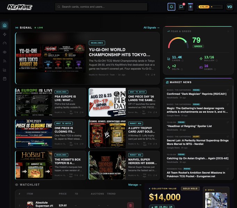Click the $0 (0.0%) 1M change pill
Screen dimensions: 237x208
pos(162,207)
